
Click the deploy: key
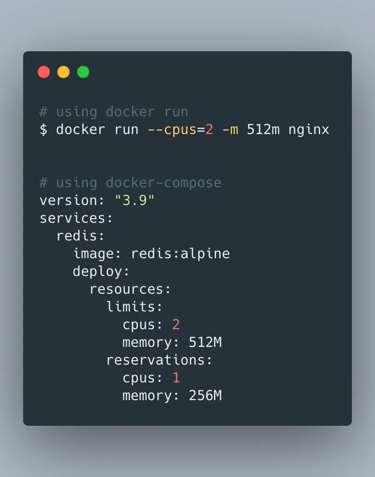[x=101, y=272]
